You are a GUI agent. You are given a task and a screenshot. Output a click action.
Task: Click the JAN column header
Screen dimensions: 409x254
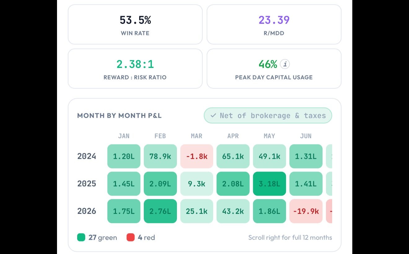[124, 136]
